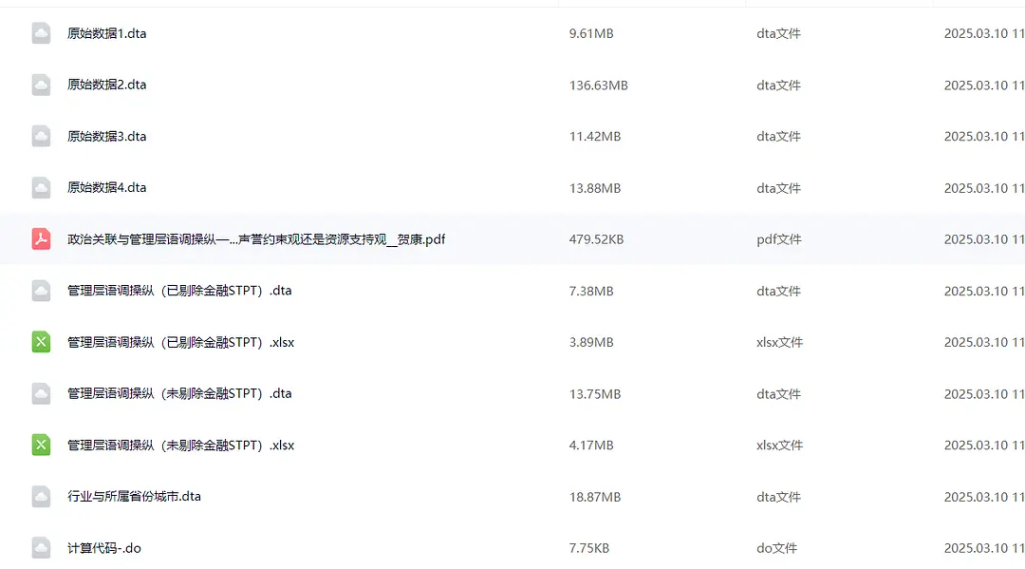This screenshot has height=569, width=1025.
Task: Click the size value 7.75KB
Action: tap(589, 548)
